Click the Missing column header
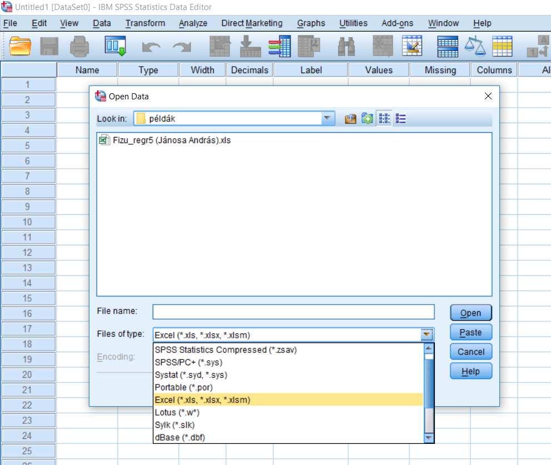 pos(440,70)
